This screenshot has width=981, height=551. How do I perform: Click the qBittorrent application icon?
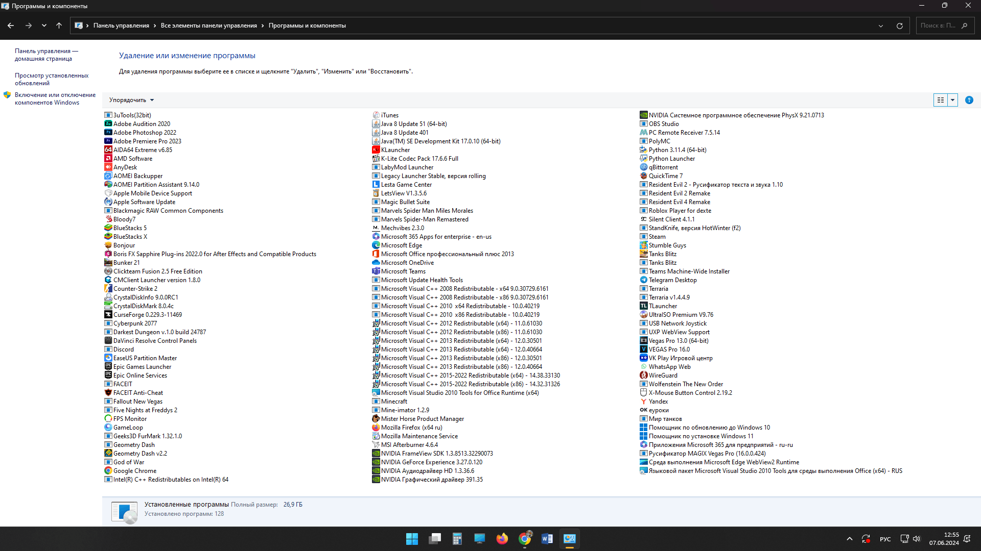point(643,167)
